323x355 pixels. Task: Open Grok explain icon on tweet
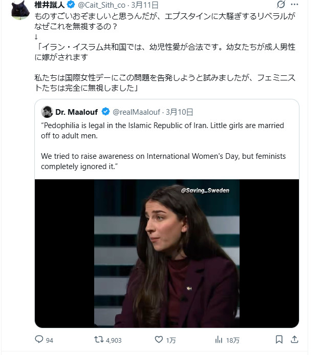pyautogui.click(x=279, y=5)
